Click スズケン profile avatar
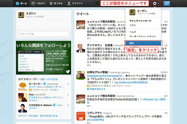187x124 pixels. [x=21, y=15]
